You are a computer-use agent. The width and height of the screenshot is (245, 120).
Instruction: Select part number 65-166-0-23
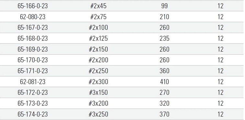coord(32,6)
